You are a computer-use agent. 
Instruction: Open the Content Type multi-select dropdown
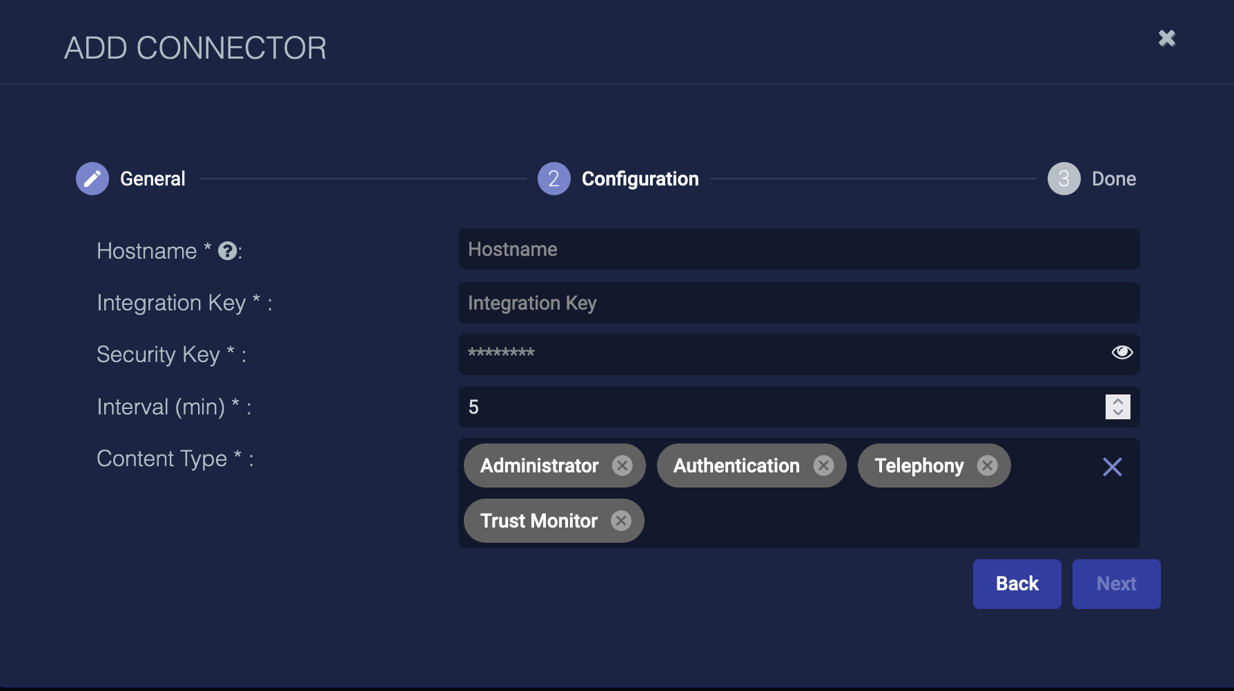pos(863,521)
